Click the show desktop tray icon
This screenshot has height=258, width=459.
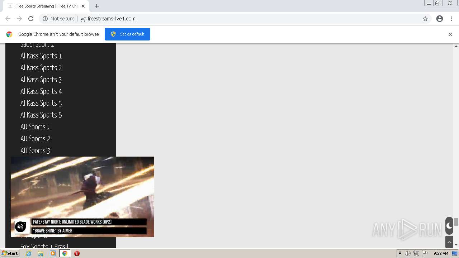(x=455, y=253)
